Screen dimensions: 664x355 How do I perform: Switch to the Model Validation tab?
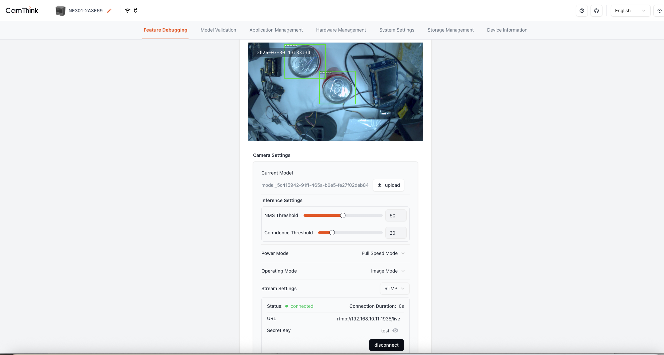(x=218, y=30)
